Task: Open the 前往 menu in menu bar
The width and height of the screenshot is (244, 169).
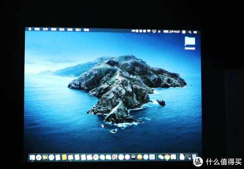Action: coord(70,30)
